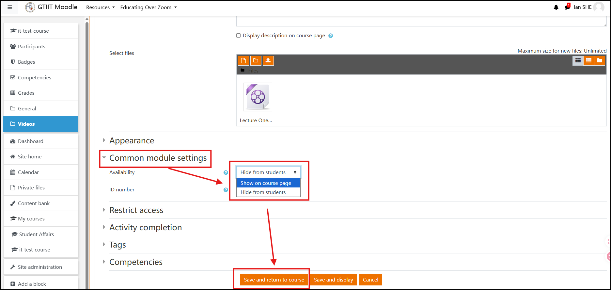The height and width of the screenshot is (290, 611).
Task: Open the Educating Over Zoom menu
Action: click(148, 7)
